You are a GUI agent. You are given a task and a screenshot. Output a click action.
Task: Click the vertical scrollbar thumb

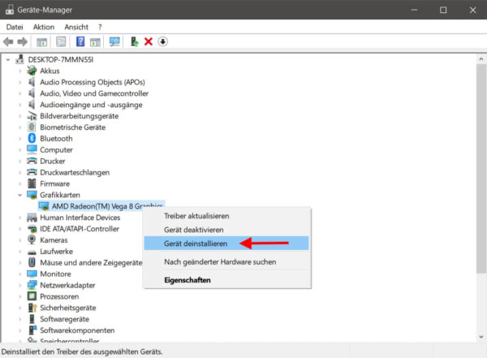[x=481, y=169]
